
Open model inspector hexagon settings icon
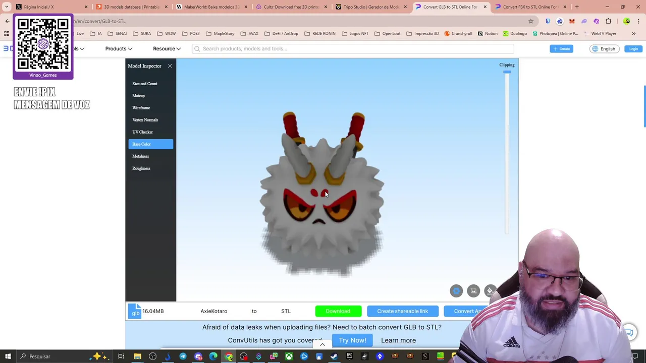pyautogui.click(x=456, y=291)
